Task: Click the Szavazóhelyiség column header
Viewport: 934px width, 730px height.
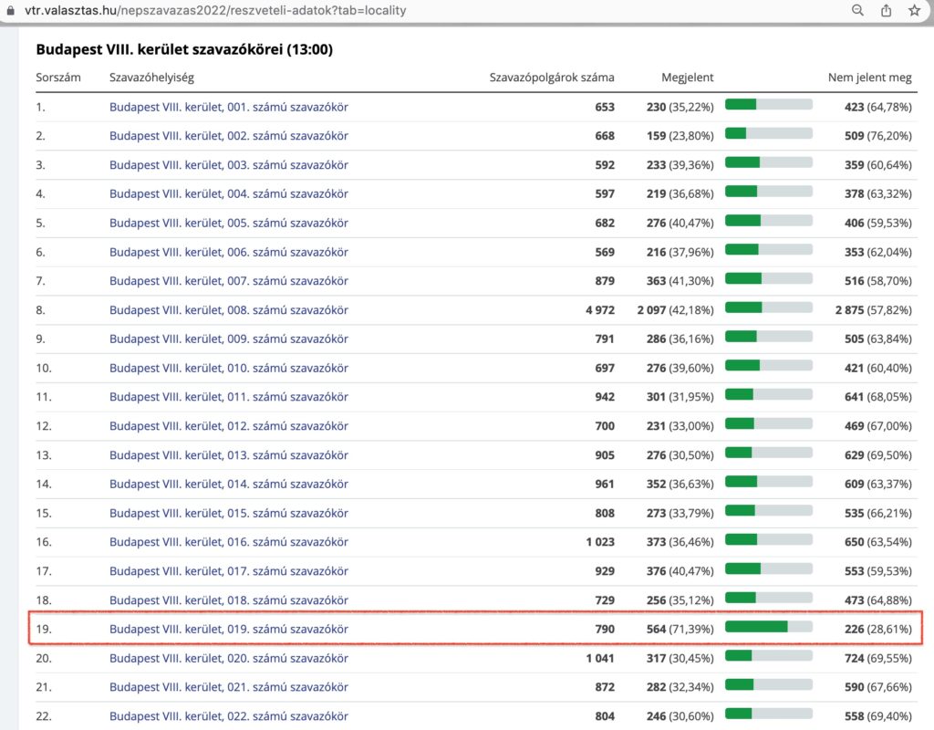Action: pyautogui.click(x=151, y=78)
